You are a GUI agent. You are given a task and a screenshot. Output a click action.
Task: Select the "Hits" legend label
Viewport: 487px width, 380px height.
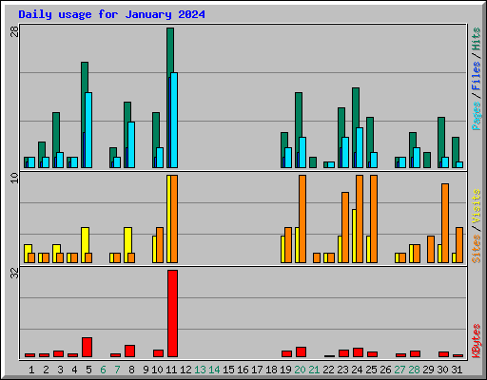[477, 39]
